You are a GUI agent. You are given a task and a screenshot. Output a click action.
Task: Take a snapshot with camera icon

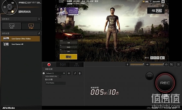click(165, 97)
